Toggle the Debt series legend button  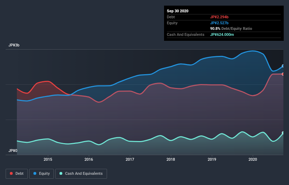click(x=17, y=174)
